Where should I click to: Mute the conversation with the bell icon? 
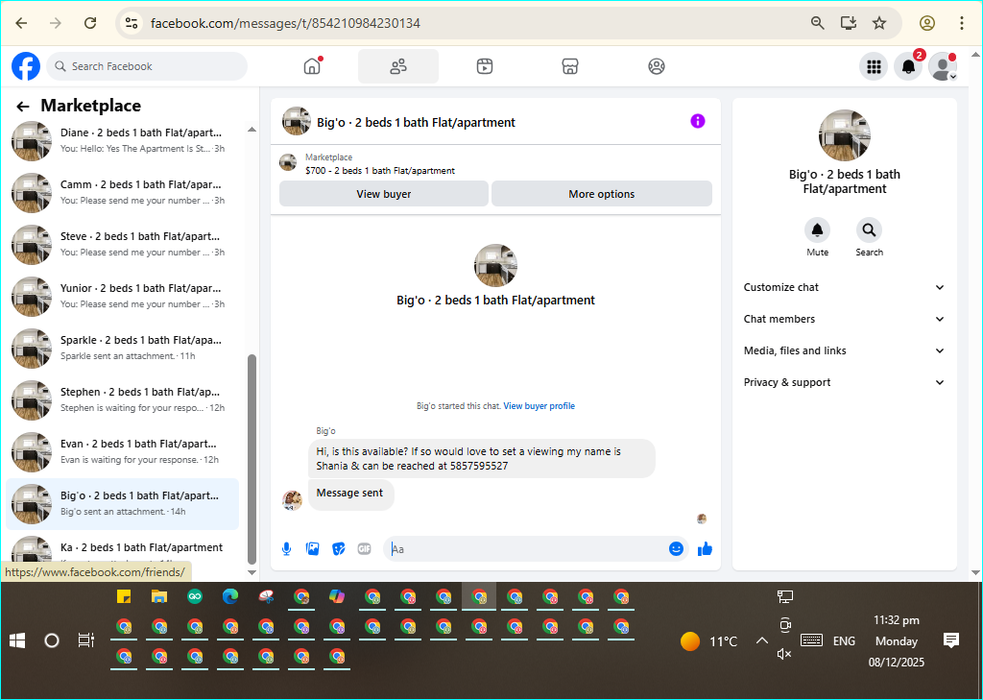(818, 230)
